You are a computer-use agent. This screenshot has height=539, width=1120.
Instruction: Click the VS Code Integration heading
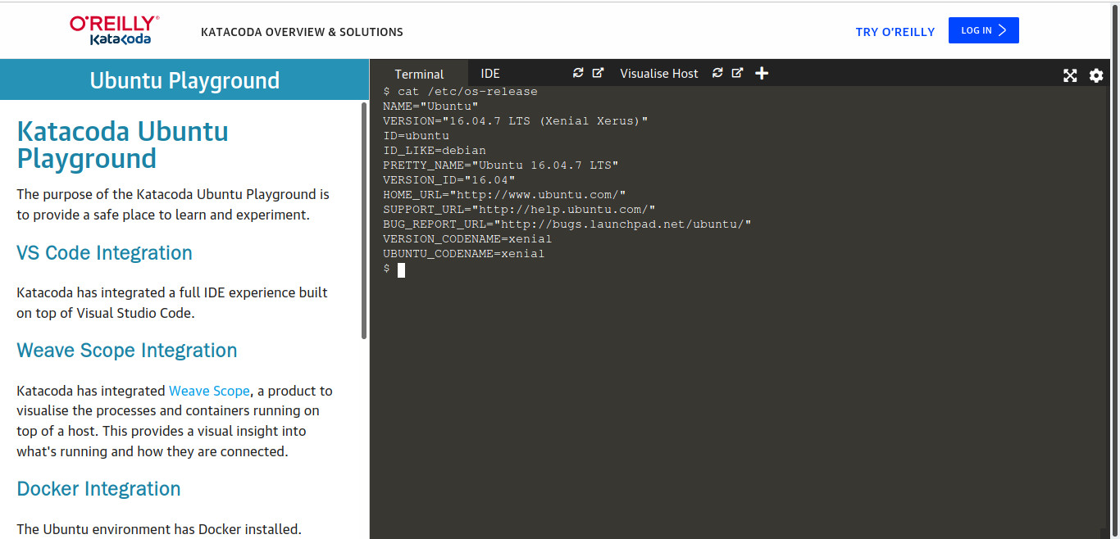[104, 253]
